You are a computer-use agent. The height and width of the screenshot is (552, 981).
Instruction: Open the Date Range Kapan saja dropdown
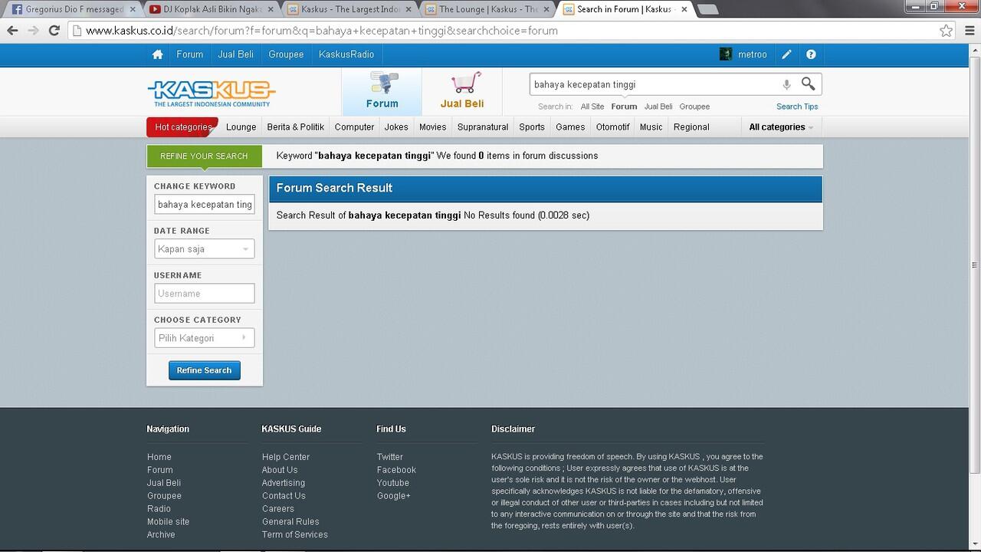(204, 249)
